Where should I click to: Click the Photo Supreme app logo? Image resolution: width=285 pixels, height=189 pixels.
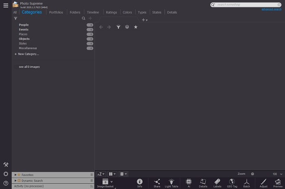click(x=15, y=4)
